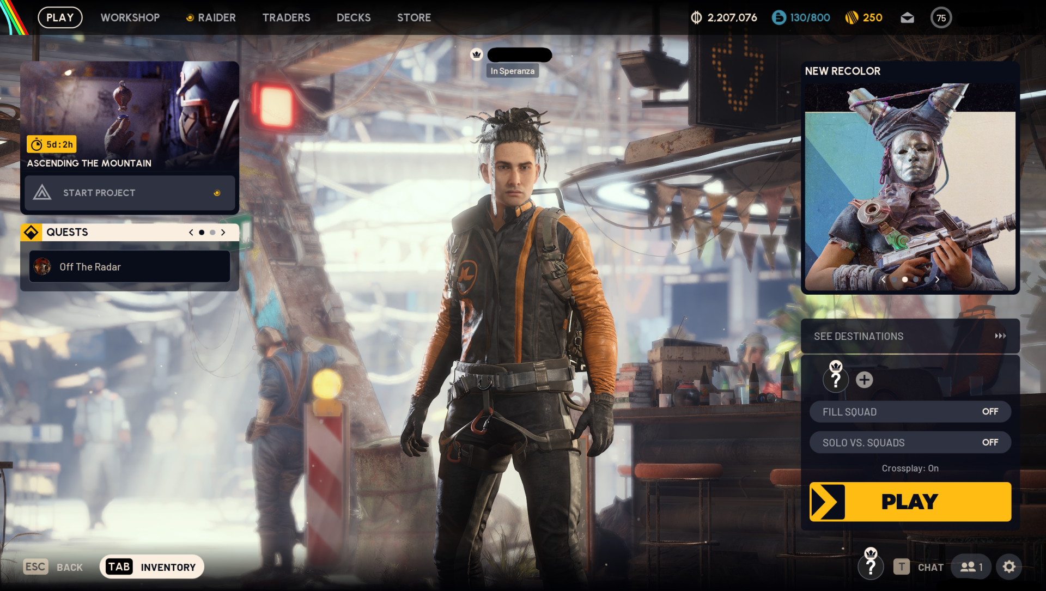This screenshot has height=591, width=1046.
Task: Go to previous Quests page arrow
Action: (x=191, y=233)
